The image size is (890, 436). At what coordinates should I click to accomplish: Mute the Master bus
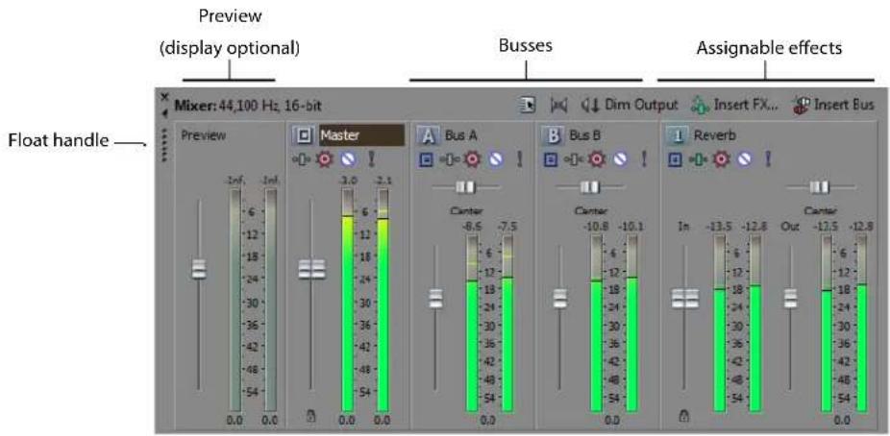click(x=348, y=159)
